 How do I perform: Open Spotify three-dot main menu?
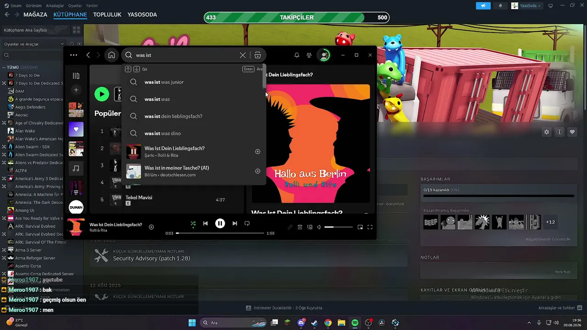pyautogui.click(x=74, y=55)
